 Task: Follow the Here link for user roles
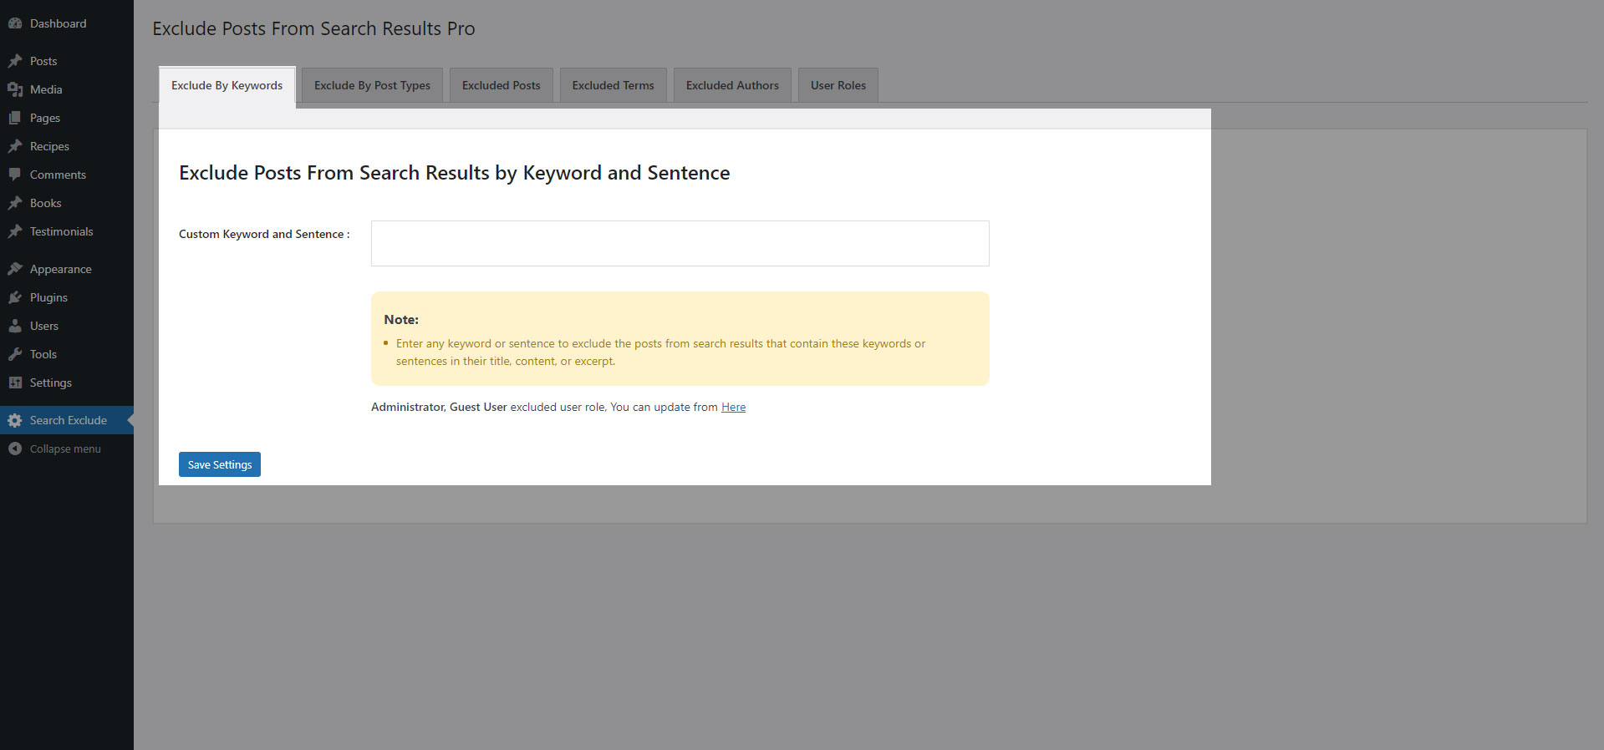[734, 407]
